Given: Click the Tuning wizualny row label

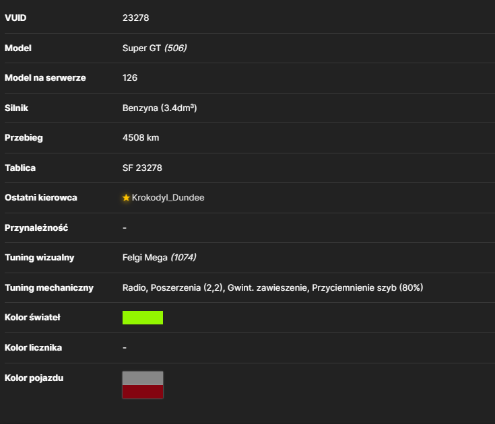Looking at the screenshot, I should pos(40,257).
